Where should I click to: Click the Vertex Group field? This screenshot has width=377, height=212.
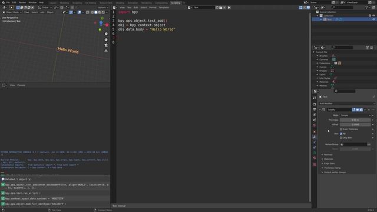tap(353, 144)
